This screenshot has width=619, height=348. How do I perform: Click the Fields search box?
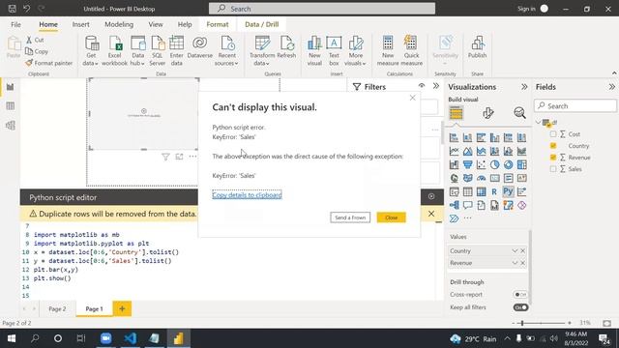(575, 105)
